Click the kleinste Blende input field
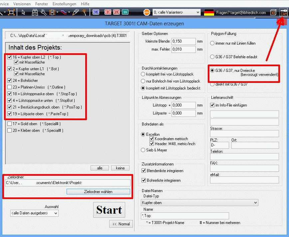Screen dimensions: 289x237 pyautogui.click(x=183, y=41)
